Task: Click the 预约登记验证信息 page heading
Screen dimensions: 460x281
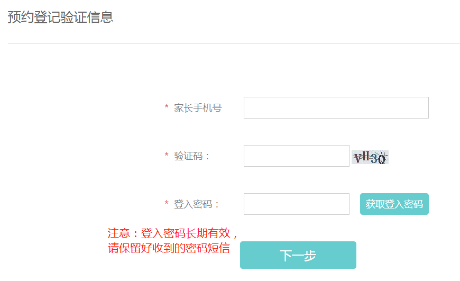Action: click(x=60, y=17)
